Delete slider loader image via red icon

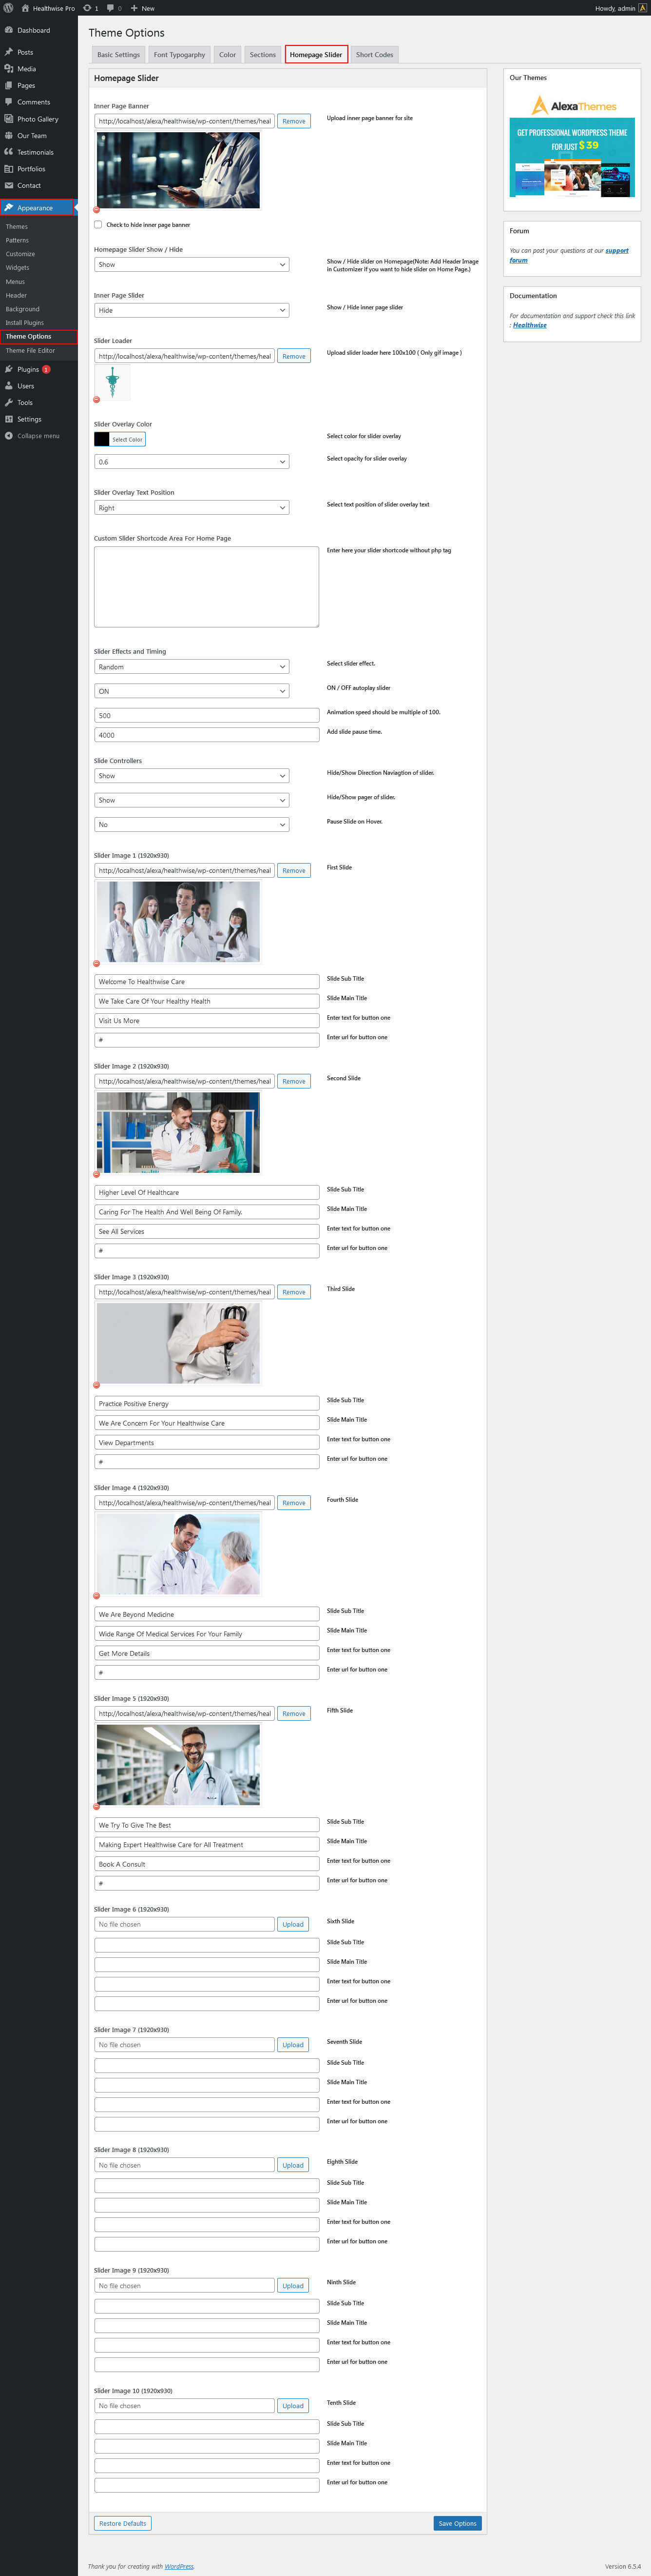[97, 399]
